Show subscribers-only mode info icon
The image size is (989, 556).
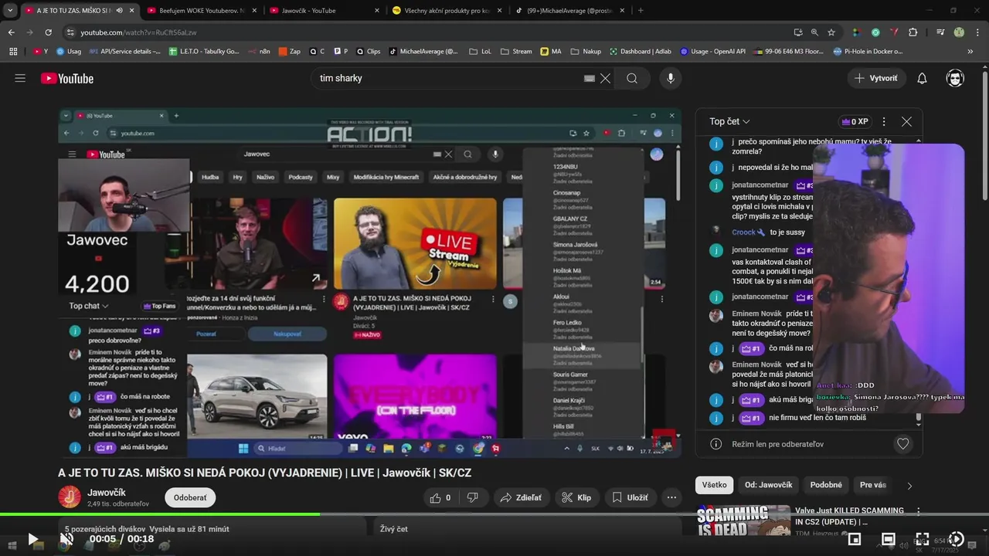(715, 444)
